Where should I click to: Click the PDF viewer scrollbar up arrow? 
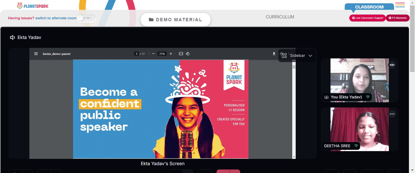point(294,62)
